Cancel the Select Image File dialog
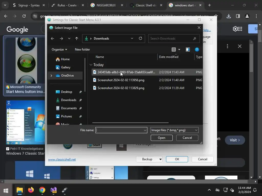 tap(187, 138)
